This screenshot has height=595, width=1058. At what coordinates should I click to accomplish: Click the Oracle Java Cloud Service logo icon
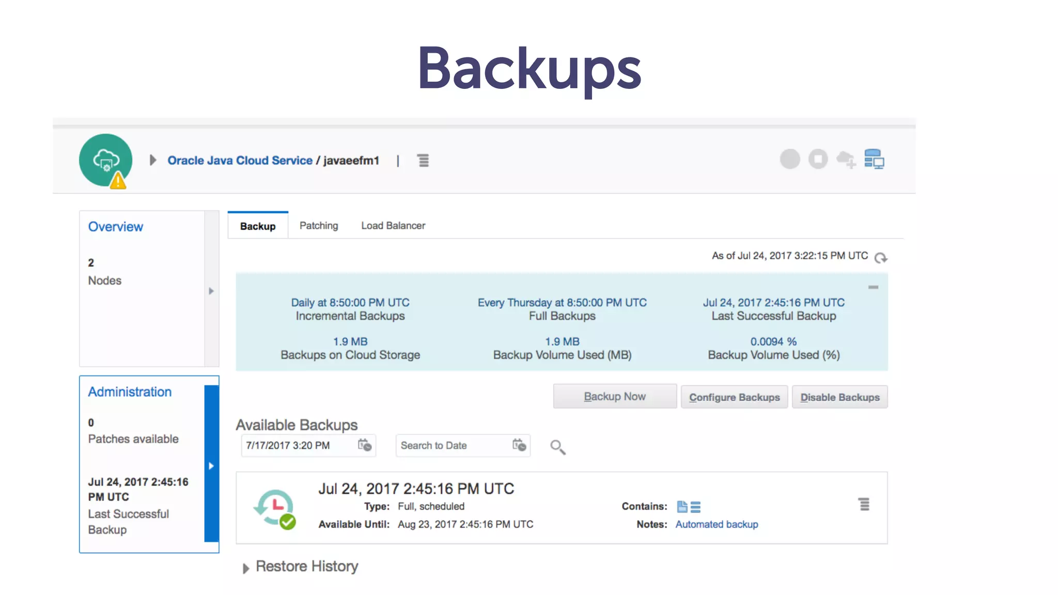tap(105, 160)
